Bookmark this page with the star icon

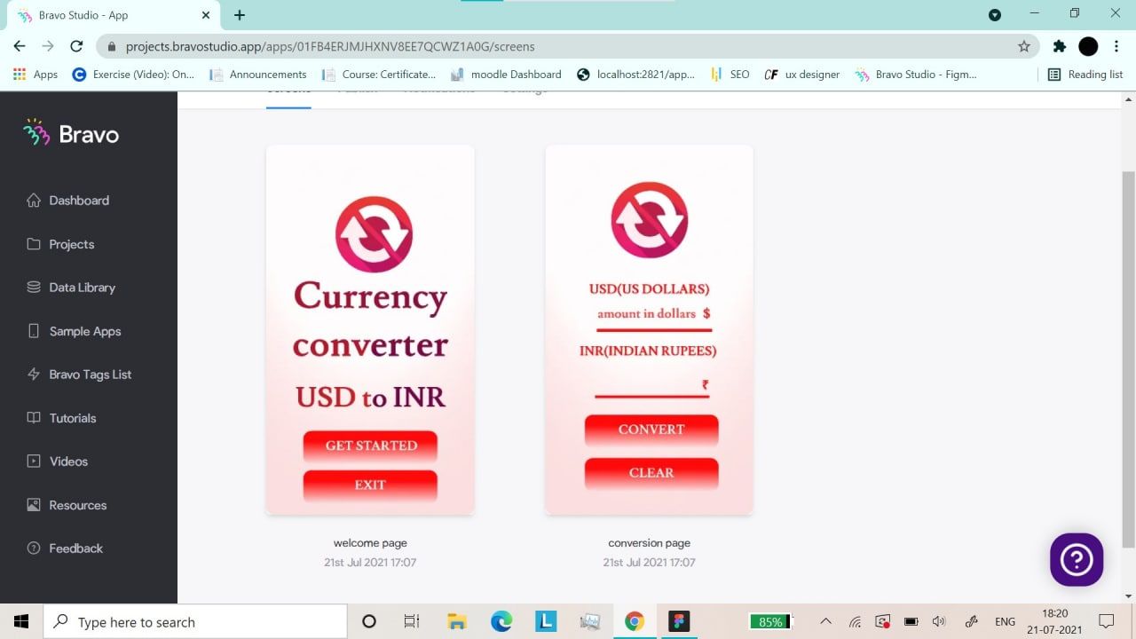1024,46
